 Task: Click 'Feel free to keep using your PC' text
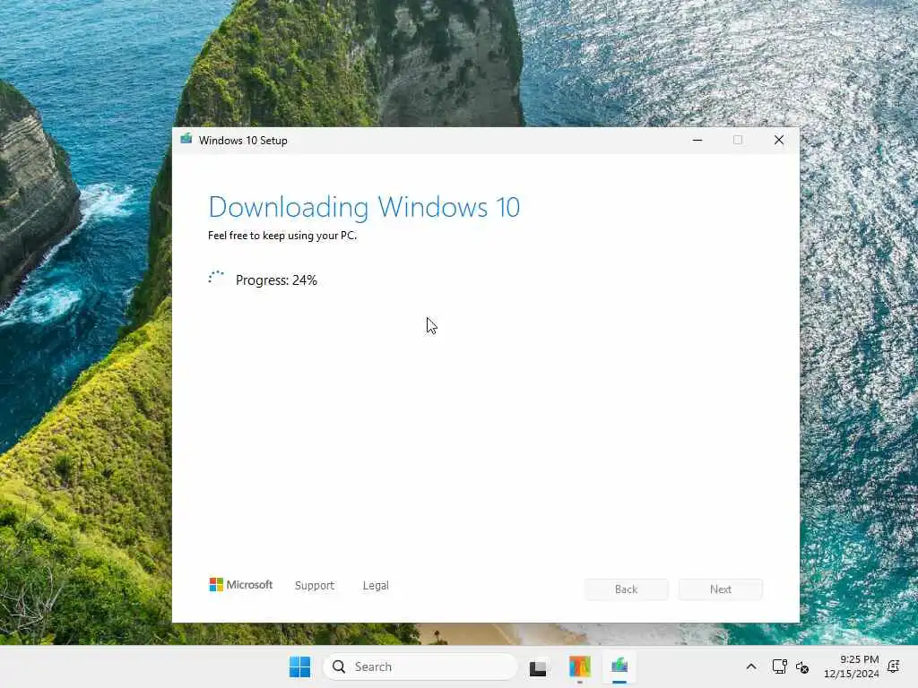tap(282, 236)
